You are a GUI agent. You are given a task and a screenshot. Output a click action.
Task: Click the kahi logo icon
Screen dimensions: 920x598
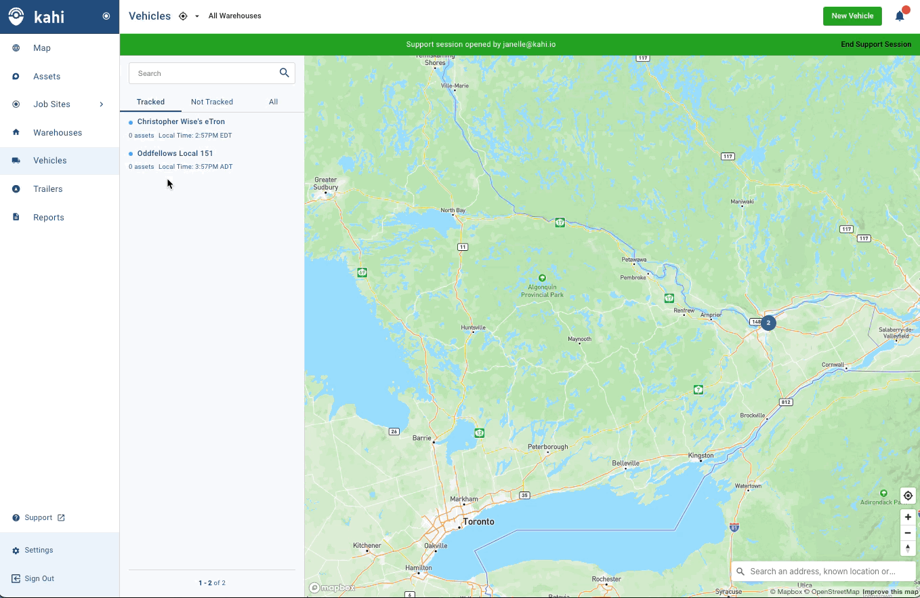click(16, 16)
